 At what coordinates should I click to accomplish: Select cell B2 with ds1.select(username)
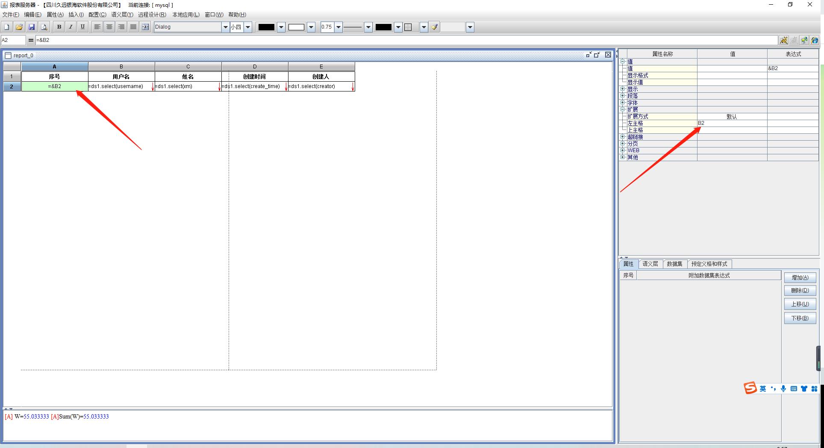[121, 86]
